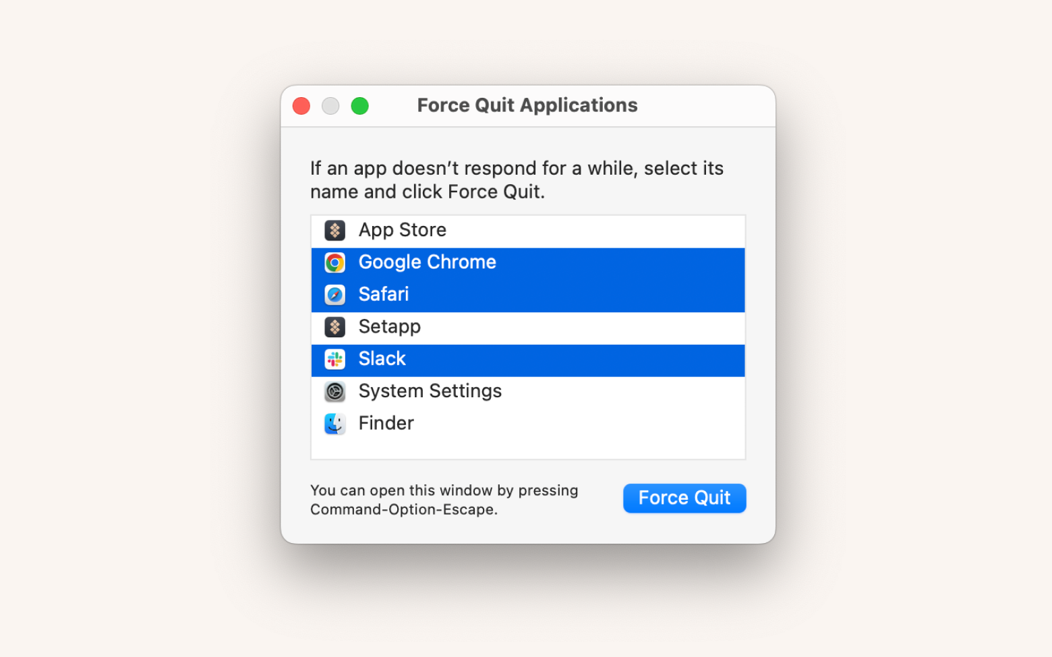This screenshot has height=657, width=1052.
Task: Click the green zoom window button
Action: pyautogui.click(x=360, y=106)
